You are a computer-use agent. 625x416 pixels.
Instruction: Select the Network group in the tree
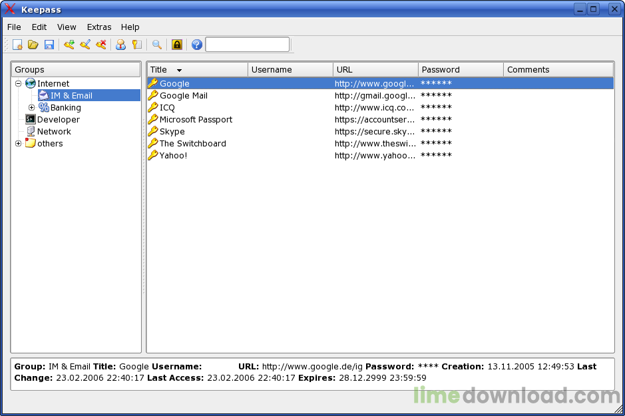pos(54,132)
